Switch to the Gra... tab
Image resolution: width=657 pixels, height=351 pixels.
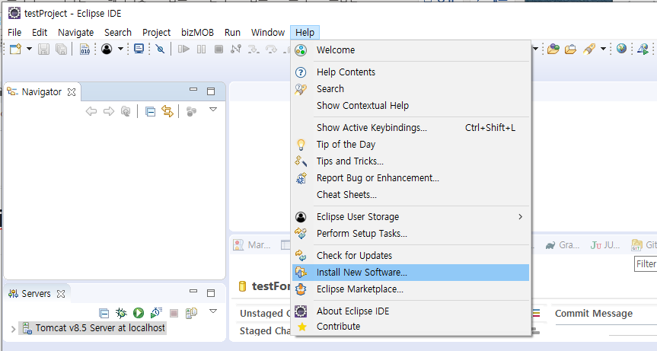coord(563,245)
